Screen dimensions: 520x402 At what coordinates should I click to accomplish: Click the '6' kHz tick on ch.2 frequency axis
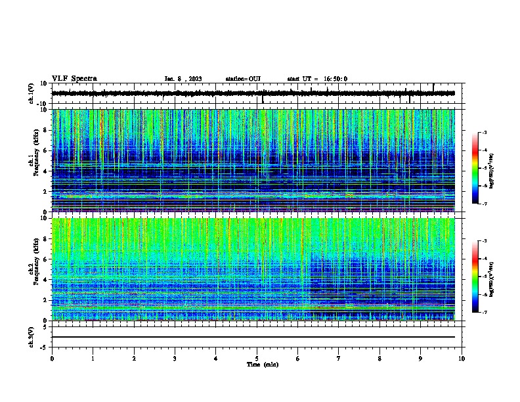tap(46, 259)
